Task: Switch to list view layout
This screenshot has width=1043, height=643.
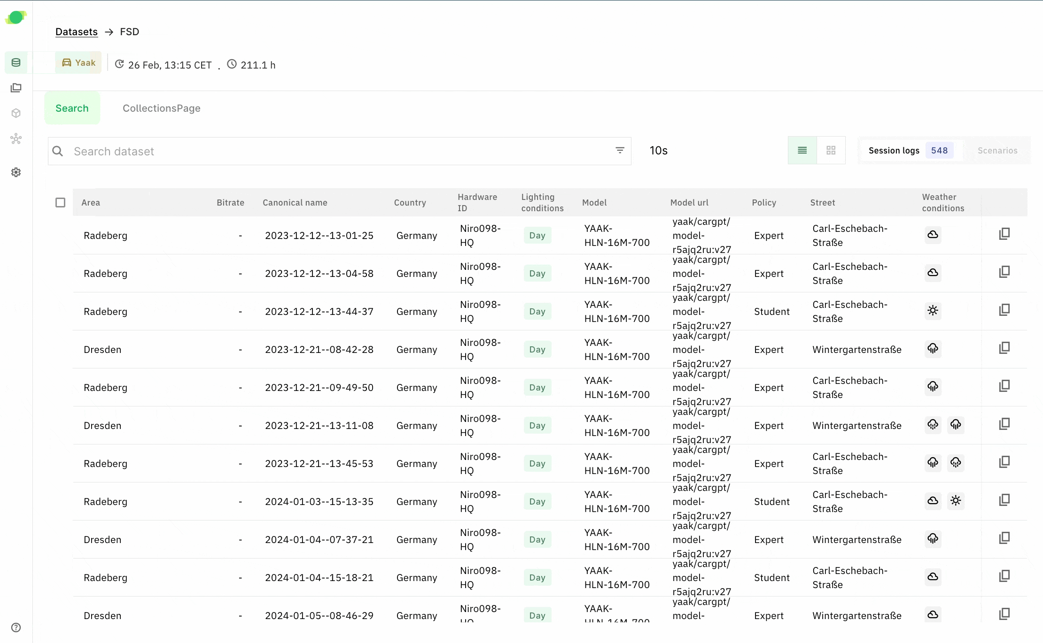Action: click(802, 150)
